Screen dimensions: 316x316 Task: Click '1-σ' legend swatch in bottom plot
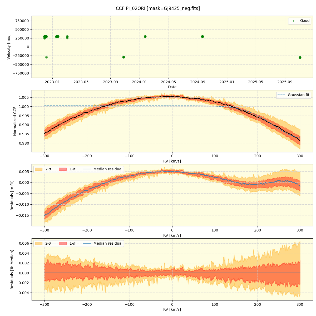[63, 243]
